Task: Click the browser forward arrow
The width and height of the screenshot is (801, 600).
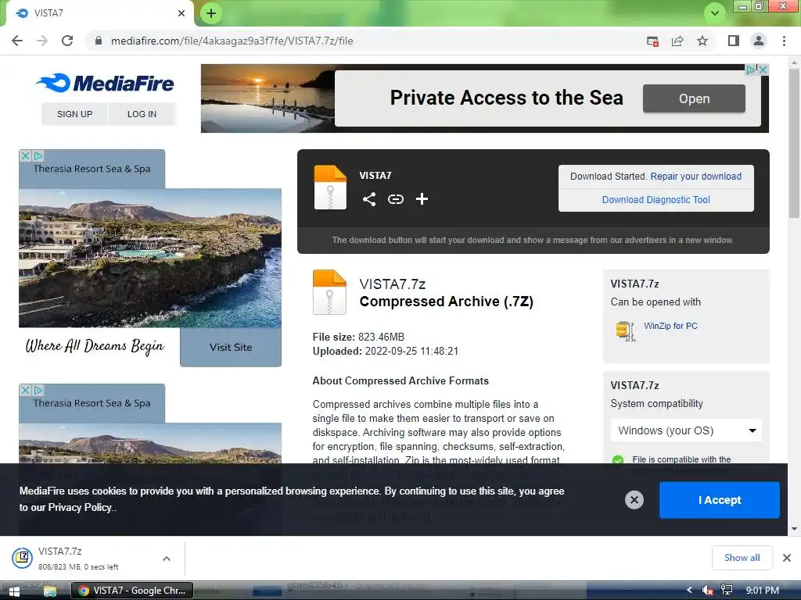Action: (42, 41)
